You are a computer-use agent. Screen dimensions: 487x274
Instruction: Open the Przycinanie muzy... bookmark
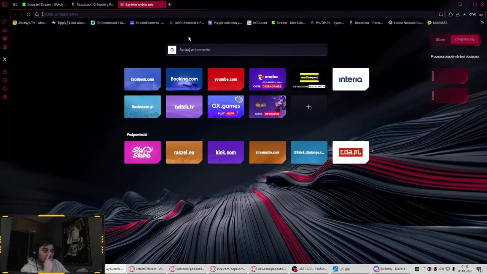tap(225, 23)
